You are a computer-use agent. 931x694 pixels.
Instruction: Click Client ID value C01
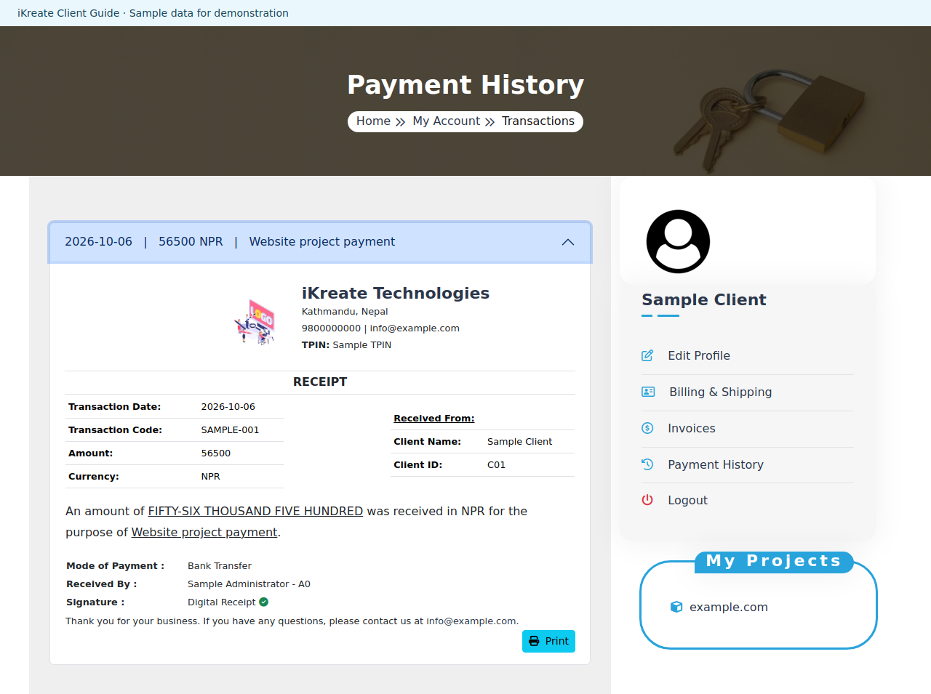point(496,464)
